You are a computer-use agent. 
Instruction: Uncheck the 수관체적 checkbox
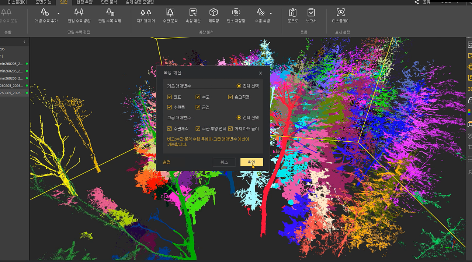tap(169, 129)
